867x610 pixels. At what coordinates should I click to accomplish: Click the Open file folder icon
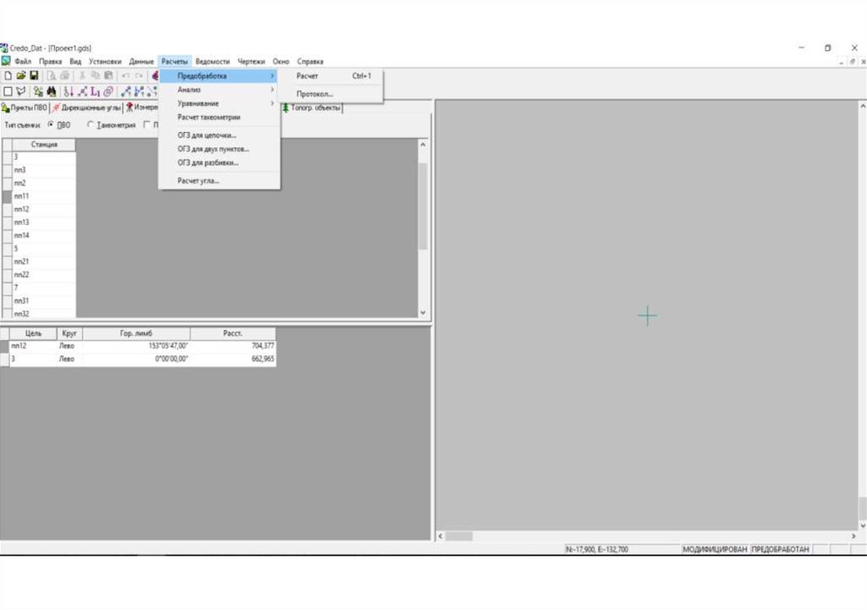tap(21, 76)
